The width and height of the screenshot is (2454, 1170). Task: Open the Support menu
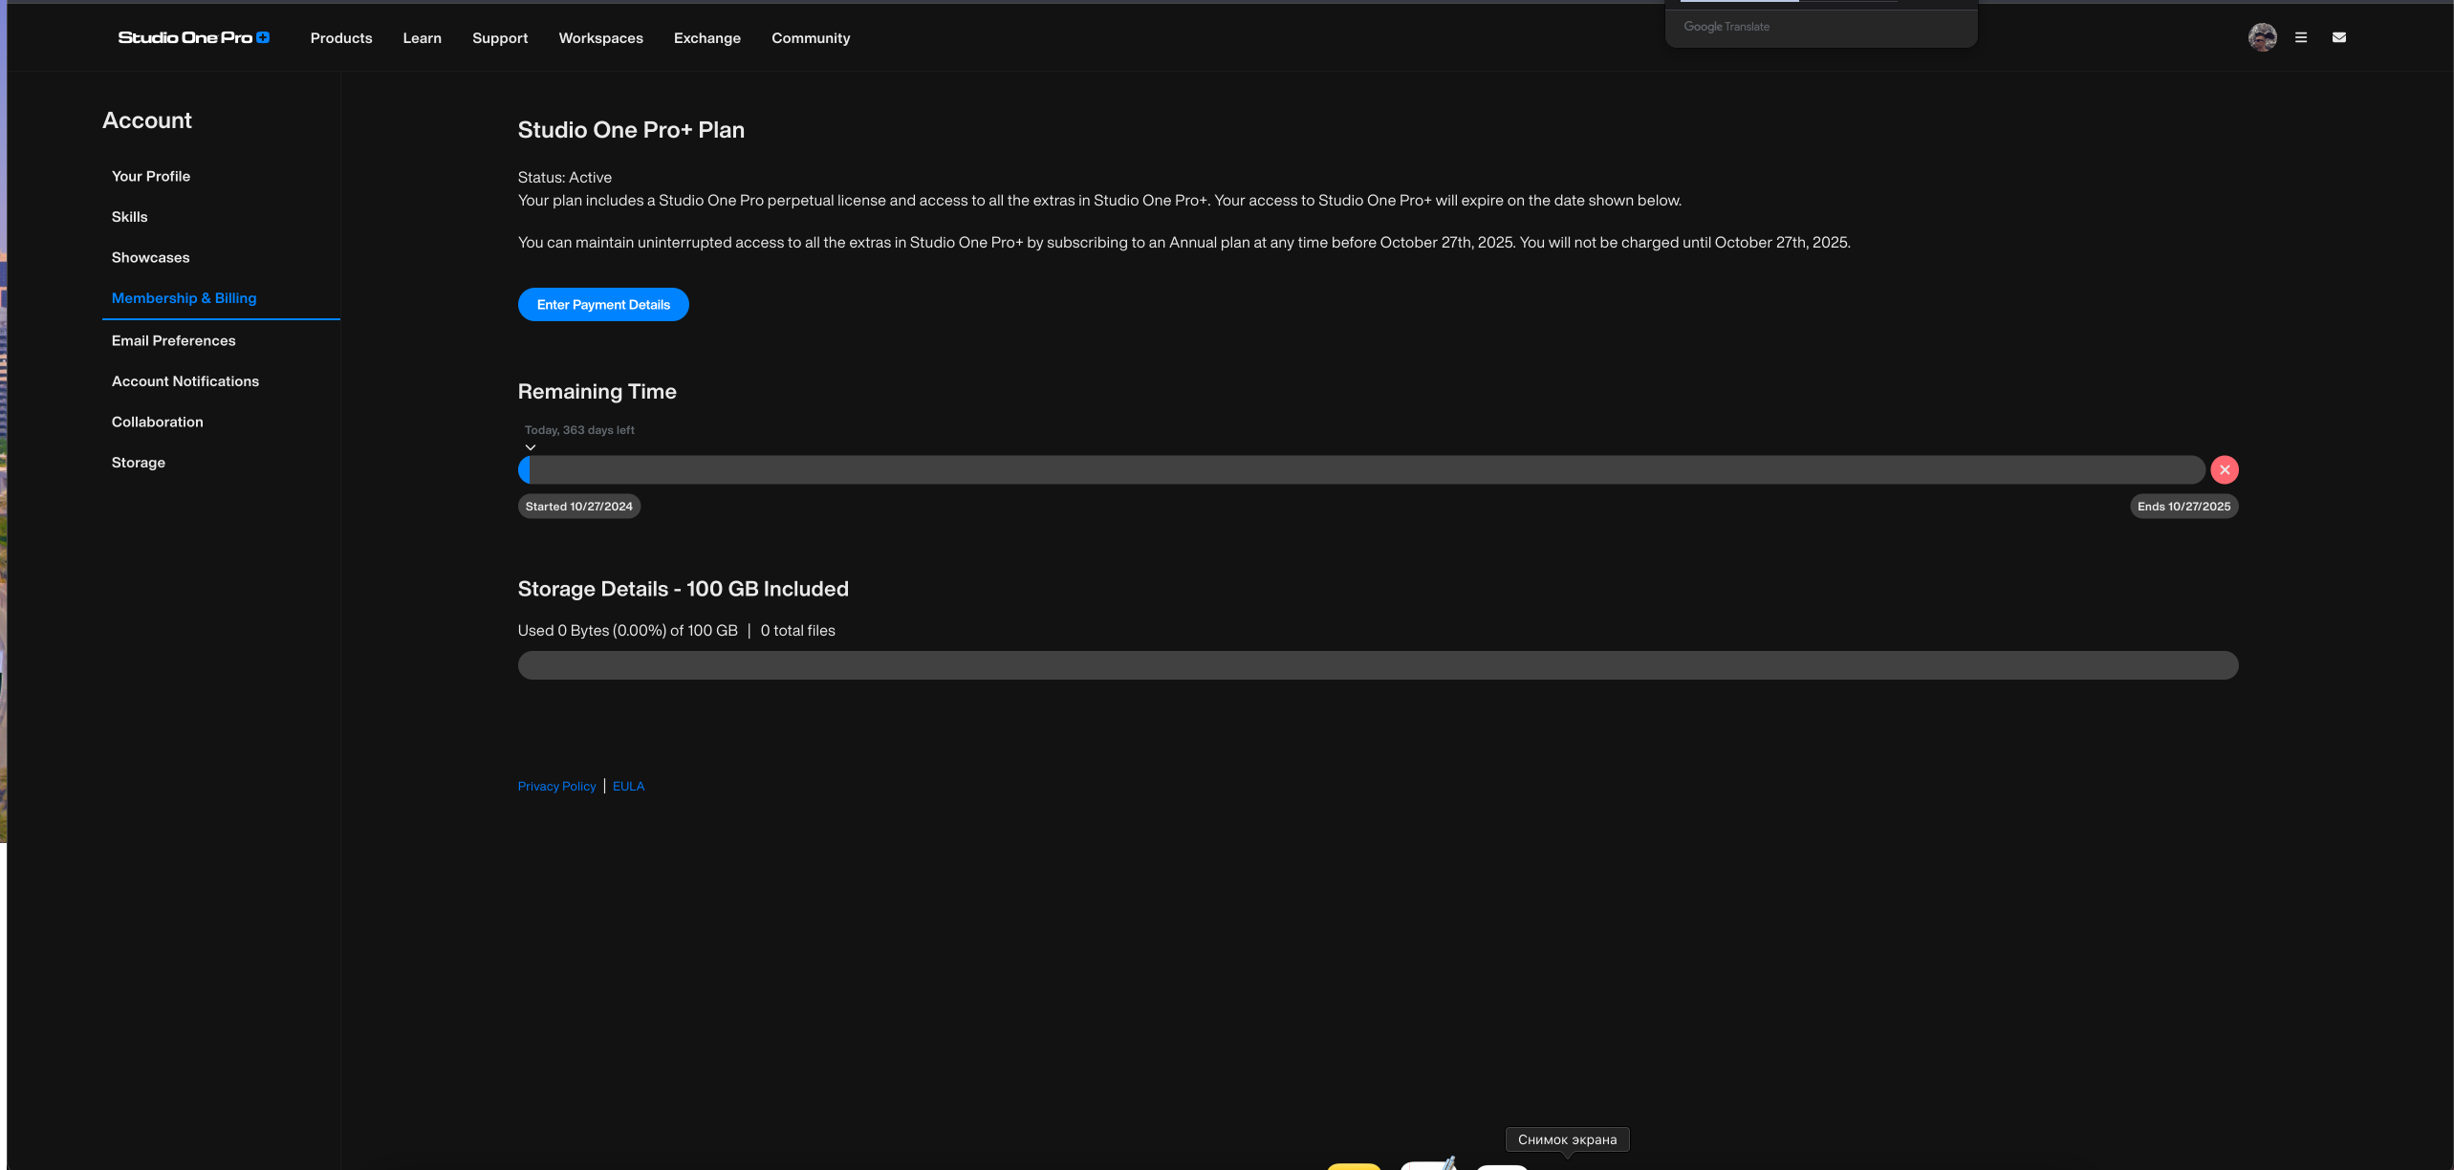500,38
